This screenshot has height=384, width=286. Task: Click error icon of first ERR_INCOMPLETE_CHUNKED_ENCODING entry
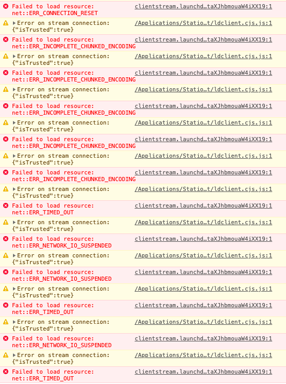tap(6, 39)
